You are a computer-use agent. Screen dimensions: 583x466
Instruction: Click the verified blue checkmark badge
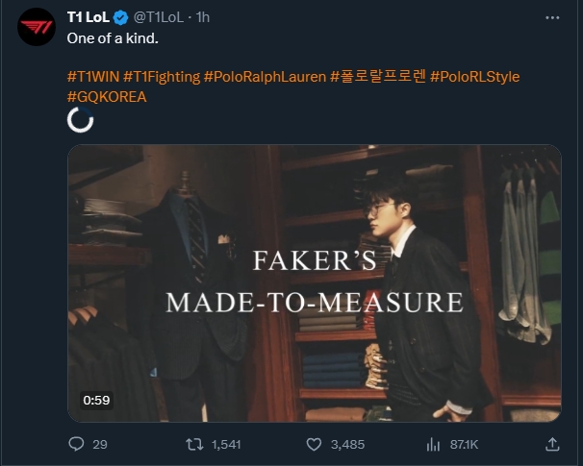[120, 17]
